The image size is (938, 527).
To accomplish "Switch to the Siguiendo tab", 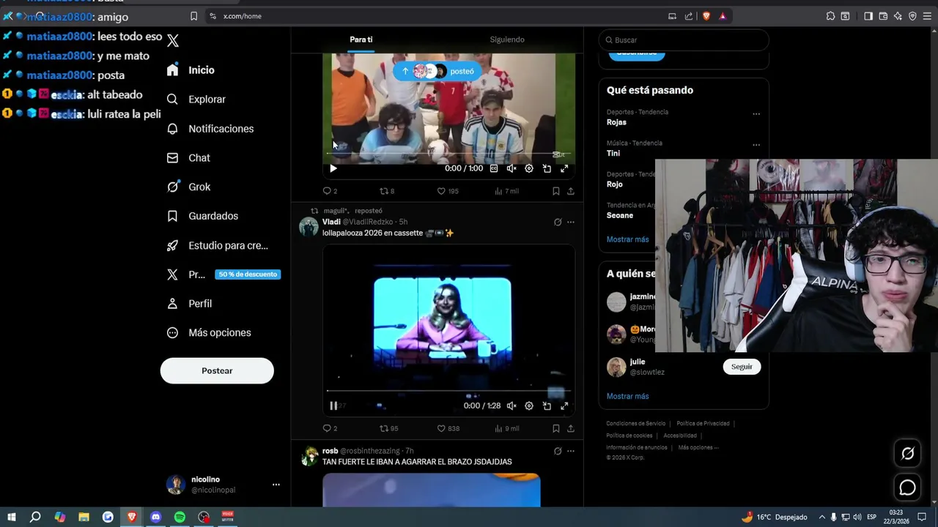I will [x=507, y=40].
